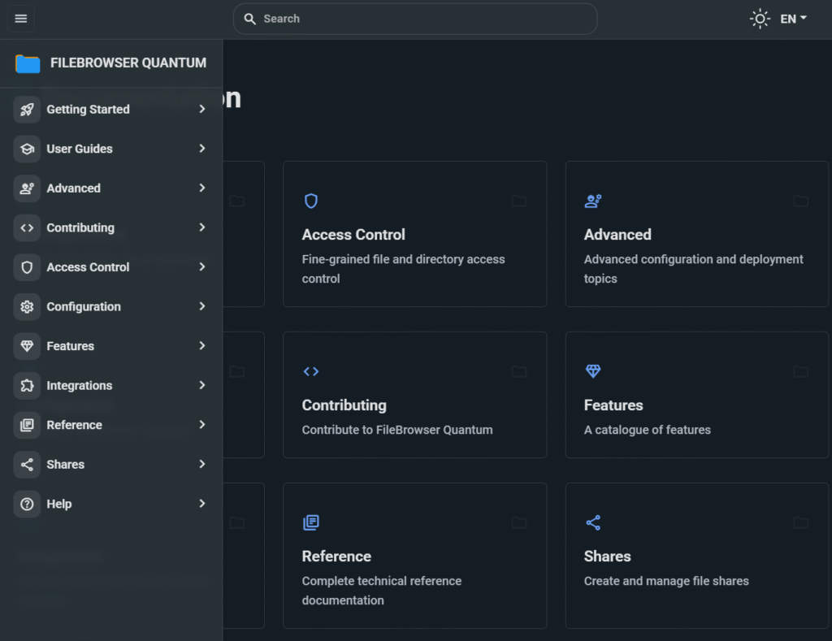Image resolution: width=832 pixels, height=641 pixels.
Task: Open the EN language dropdown
Action: click(x=793, y=19)
